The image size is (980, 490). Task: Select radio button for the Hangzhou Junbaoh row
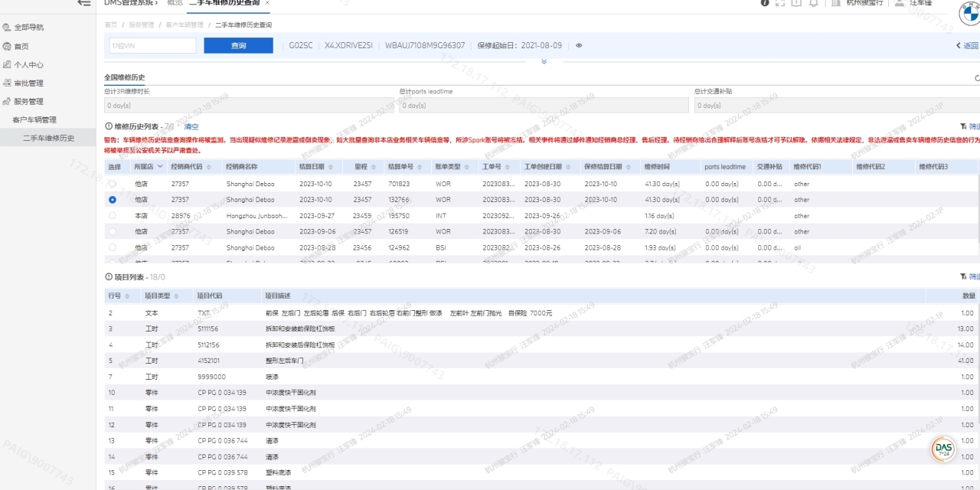point(113,216)
